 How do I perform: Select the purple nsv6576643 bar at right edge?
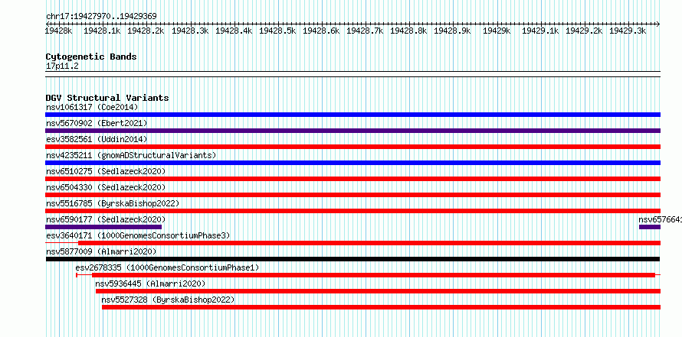click(650, 227)
